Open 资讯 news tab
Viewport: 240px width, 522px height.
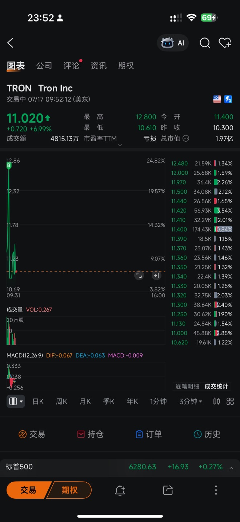pos(99,66)
